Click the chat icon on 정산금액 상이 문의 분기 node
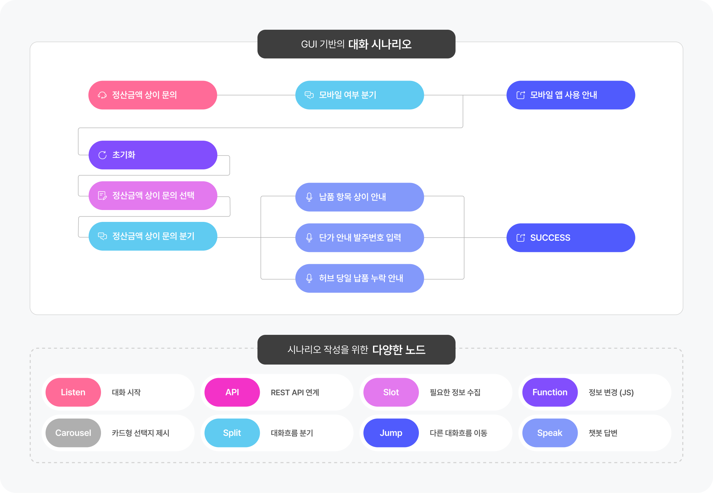 pyautogui.click(x=103, y=236)
